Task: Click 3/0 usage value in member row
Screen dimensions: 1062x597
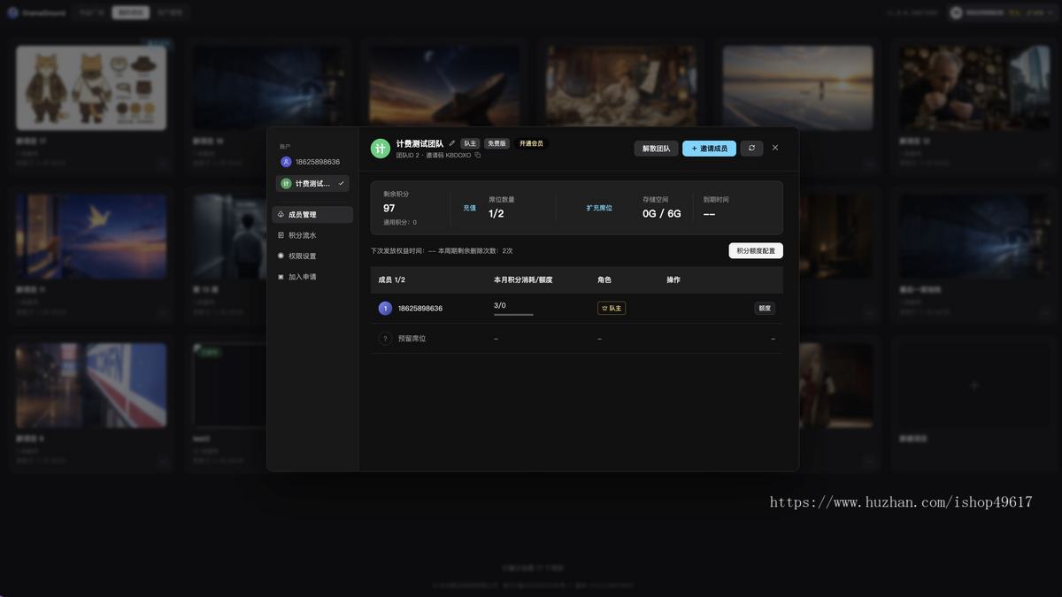Action: [500, 305]
